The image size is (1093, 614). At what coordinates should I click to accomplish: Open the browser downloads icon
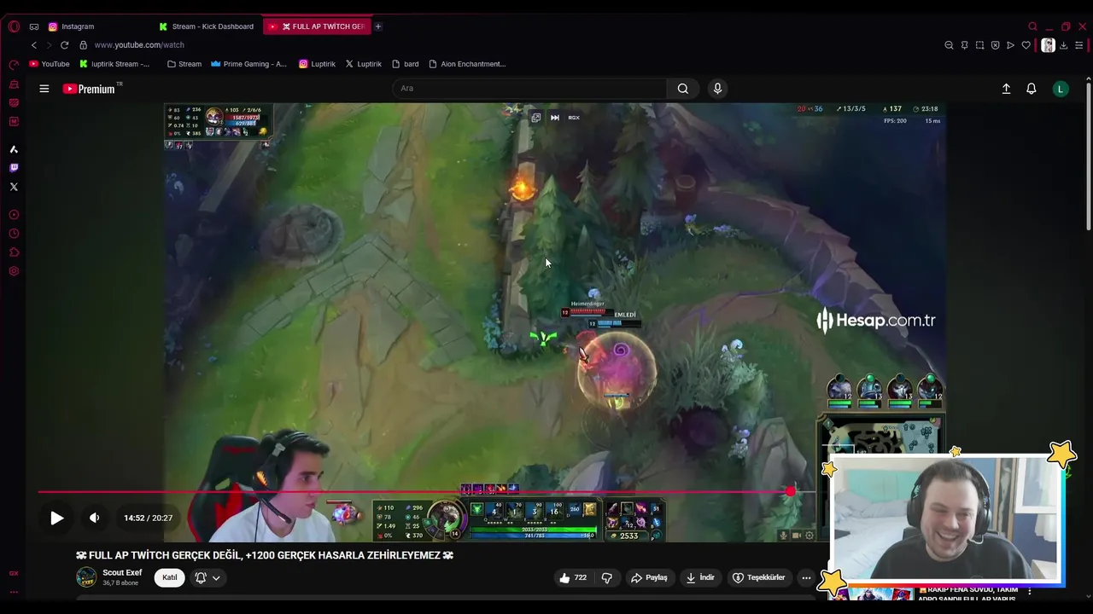[1063, 45]
